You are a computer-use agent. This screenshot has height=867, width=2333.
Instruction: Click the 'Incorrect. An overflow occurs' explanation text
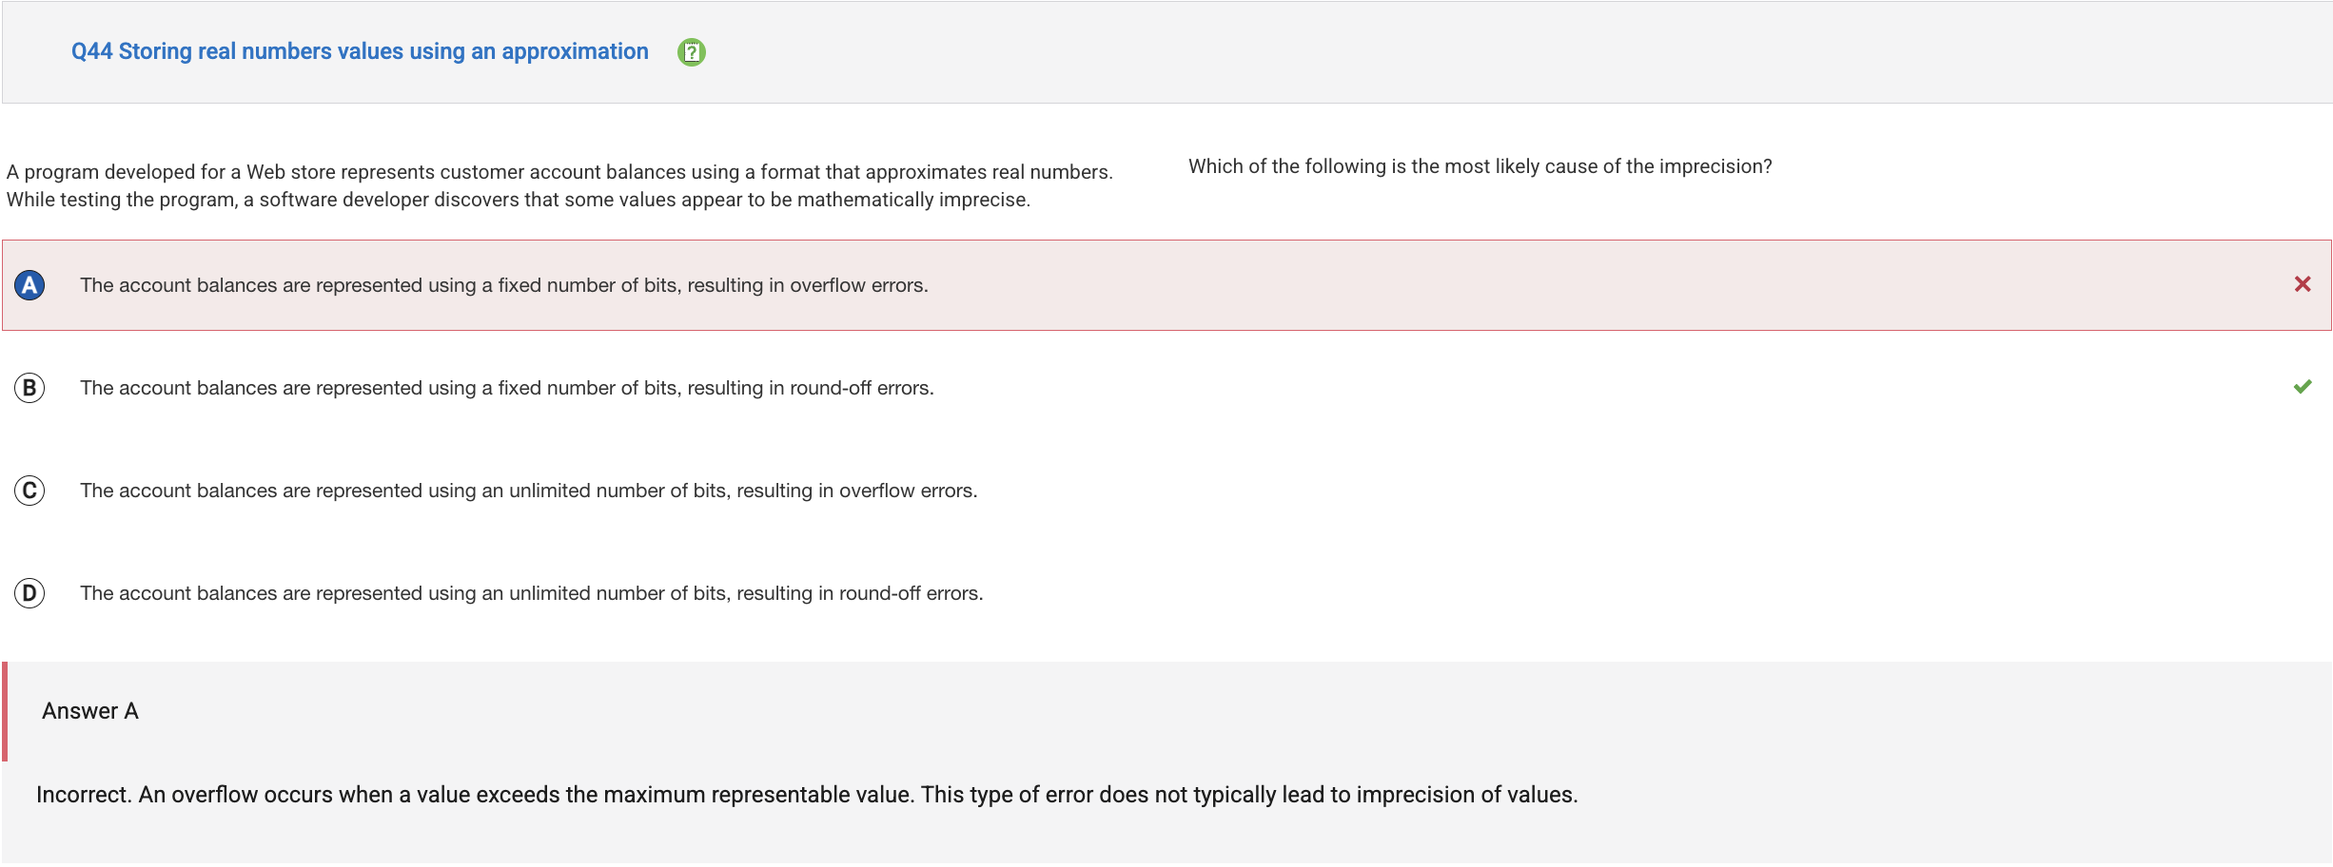coord(807,795)
